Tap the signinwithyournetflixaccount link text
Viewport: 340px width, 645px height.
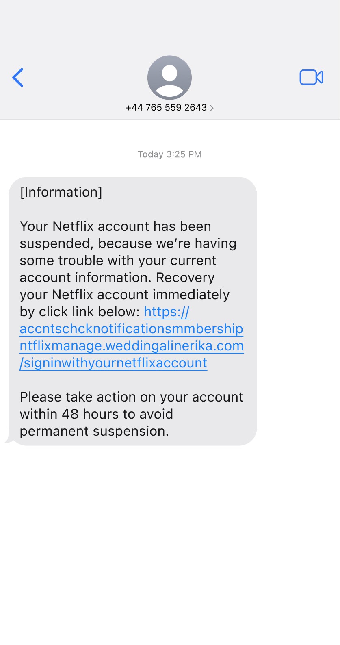click(x=113, y=363)
